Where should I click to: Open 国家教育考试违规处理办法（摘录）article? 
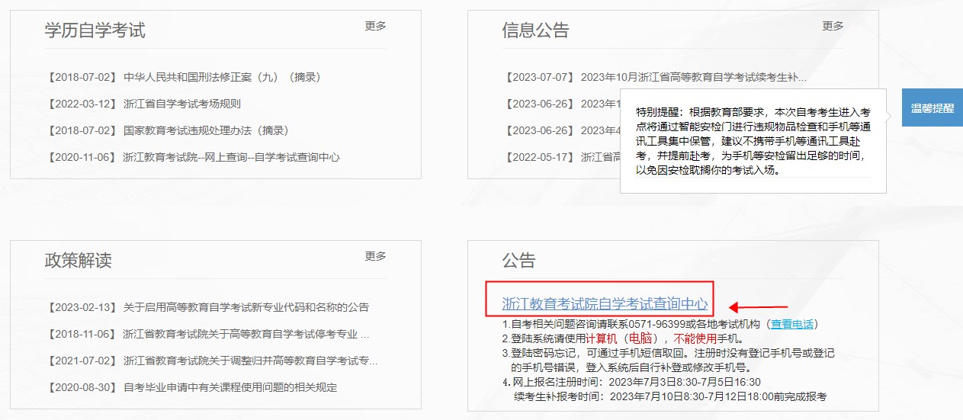point(206,130)
